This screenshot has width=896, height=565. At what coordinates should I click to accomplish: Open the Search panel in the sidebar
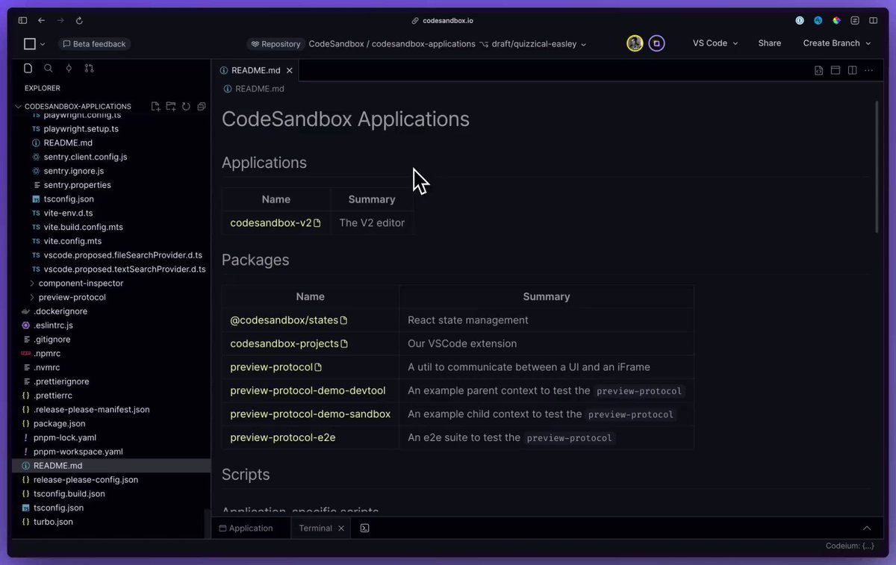48,68
